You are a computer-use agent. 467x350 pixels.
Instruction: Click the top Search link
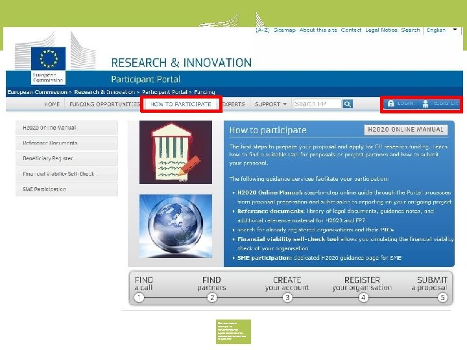click(411, 30)
